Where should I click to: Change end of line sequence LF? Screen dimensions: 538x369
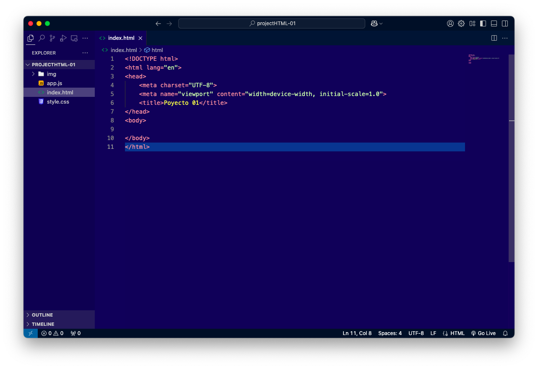(433, 333)
